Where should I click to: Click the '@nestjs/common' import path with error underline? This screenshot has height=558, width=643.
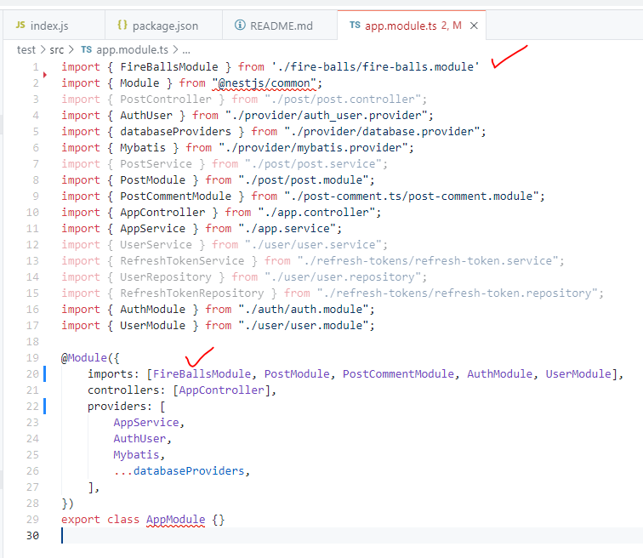point(268,83)
